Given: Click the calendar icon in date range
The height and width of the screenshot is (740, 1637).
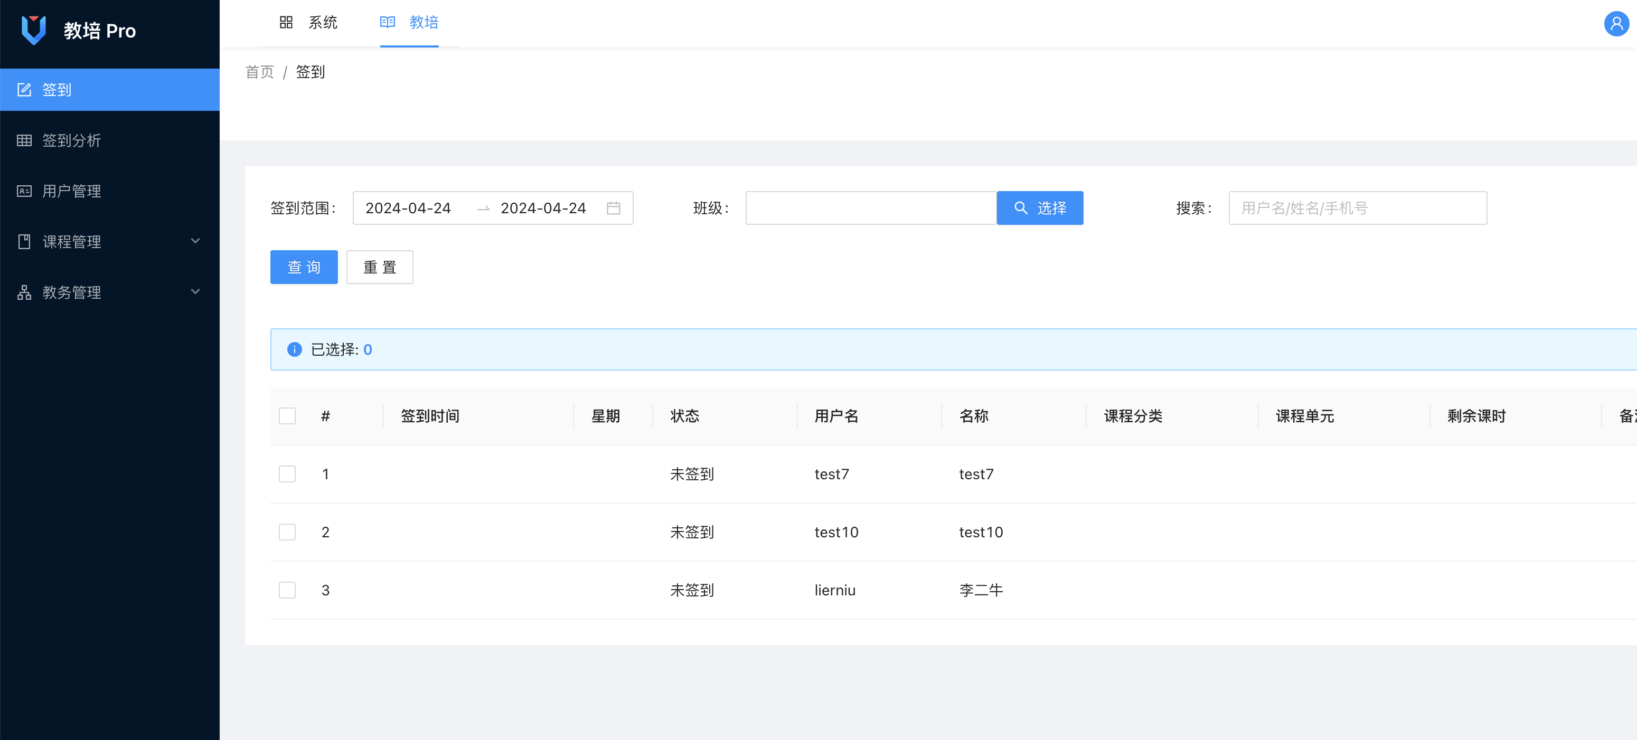Looking at the screenshot, I should point(613,208).
